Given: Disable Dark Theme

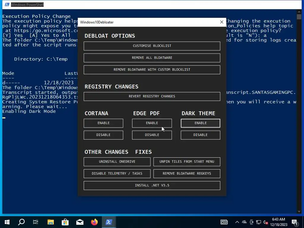Looking at the screenshot, I should point(200,135).
